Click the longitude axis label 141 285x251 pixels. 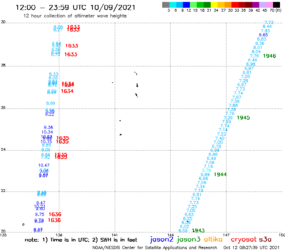coord(114,235)
